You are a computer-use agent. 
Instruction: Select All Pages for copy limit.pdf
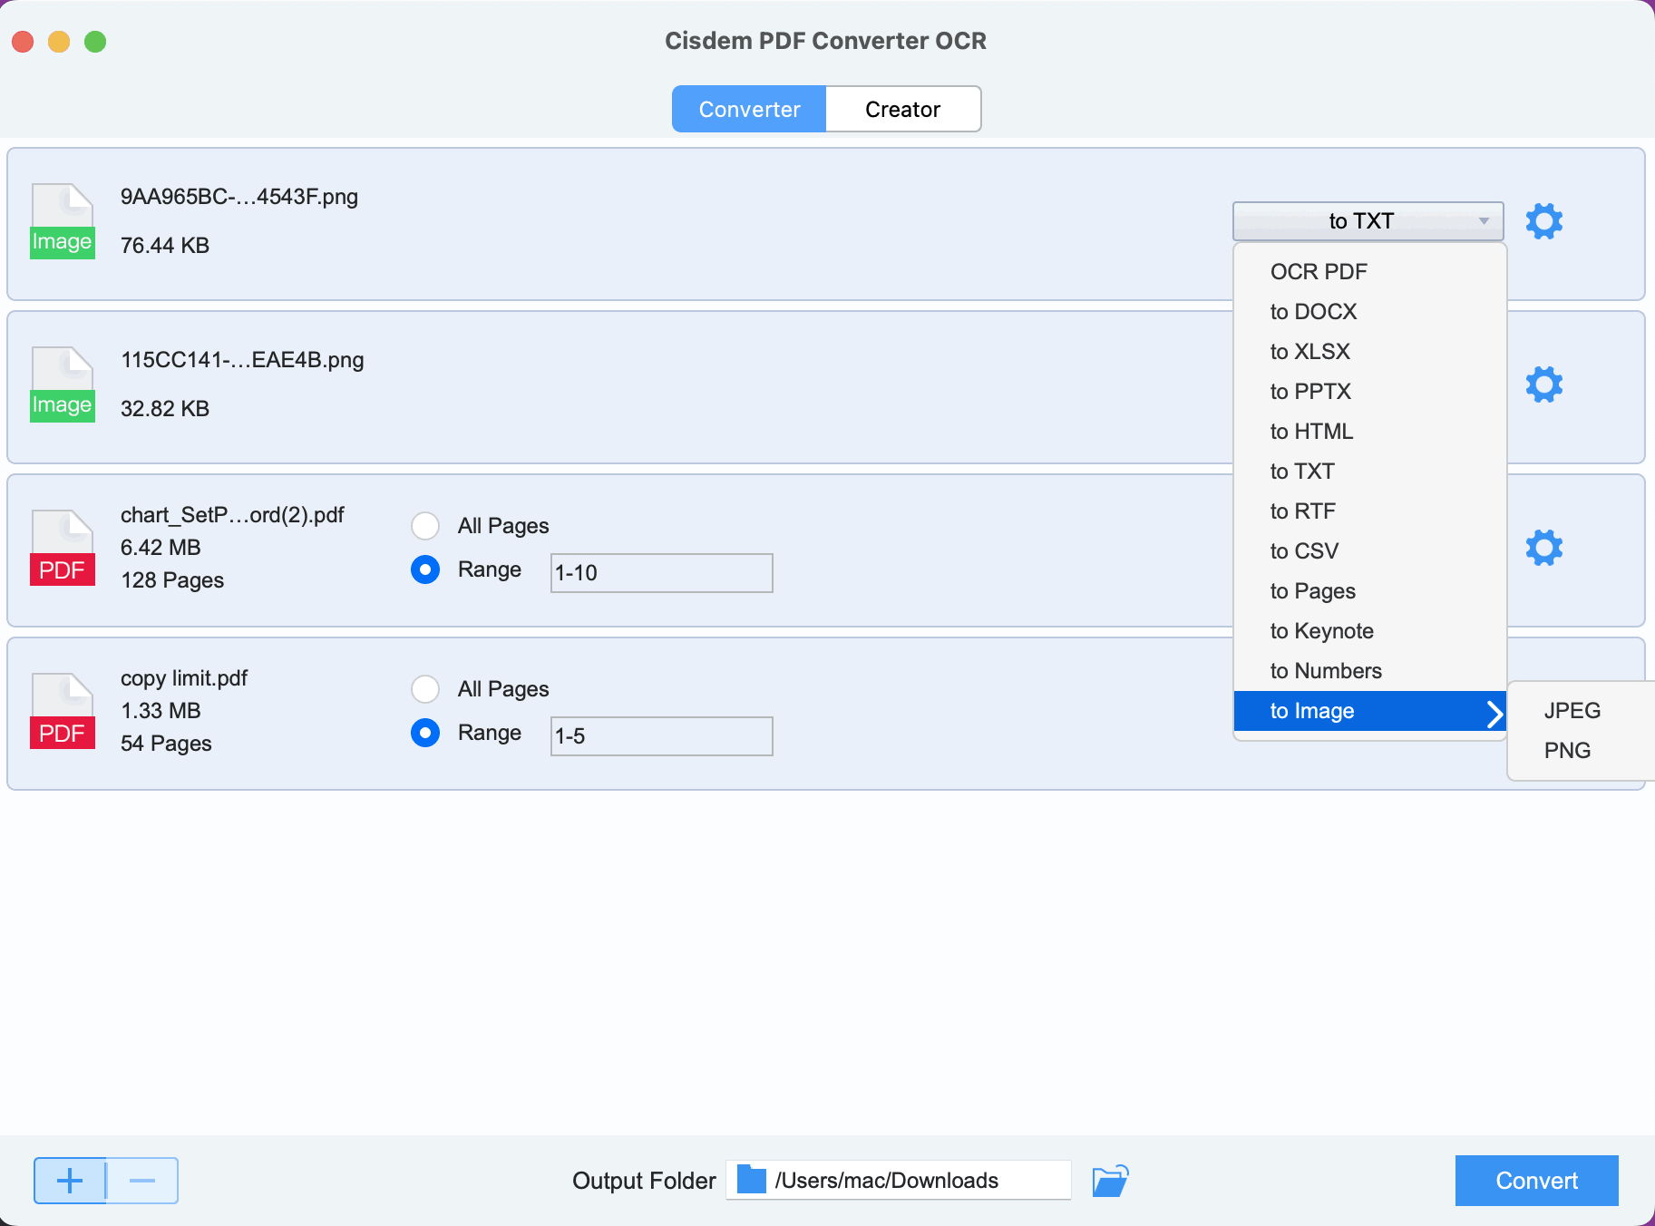coord(425,689)
